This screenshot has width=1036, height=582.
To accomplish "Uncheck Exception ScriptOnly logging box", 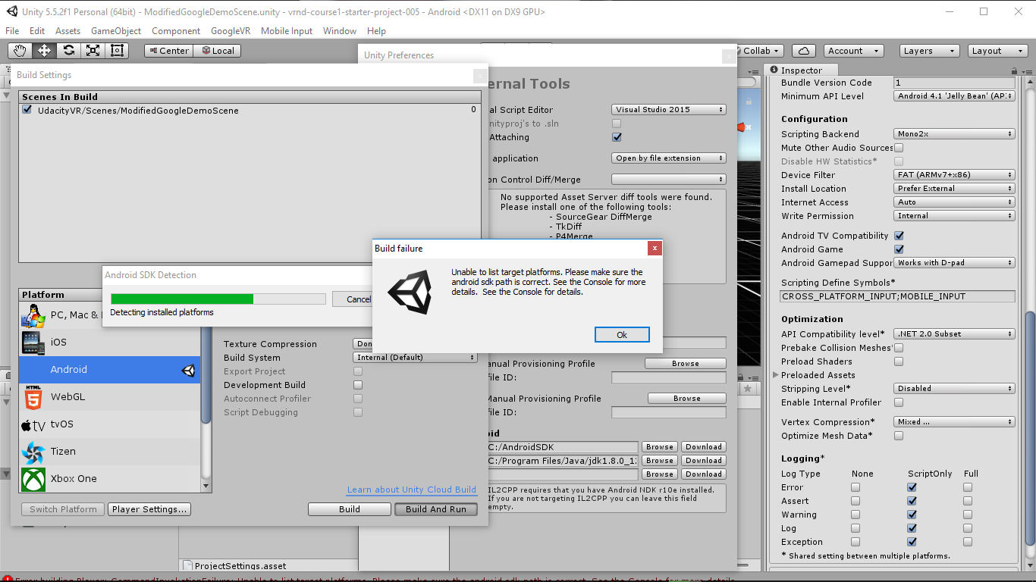I will coord(912,542).
